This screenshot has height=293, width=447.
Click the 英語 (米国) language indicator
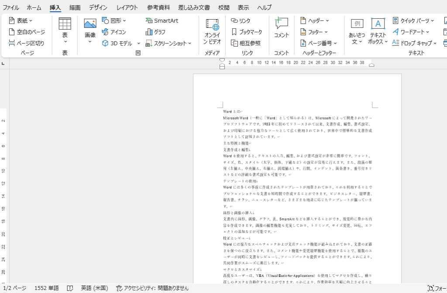pos(94,288)
